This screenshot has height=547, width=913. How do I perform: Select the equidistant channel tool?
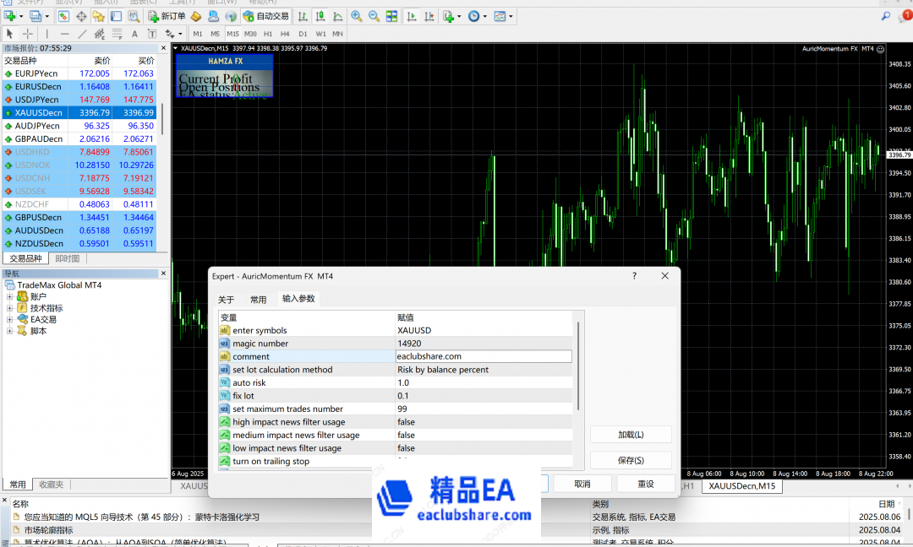click(100, 34)
